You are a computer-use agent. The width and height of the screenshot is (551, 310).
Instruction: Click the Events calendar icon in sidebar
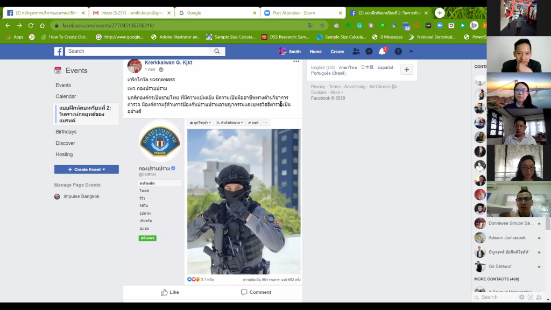58,71
